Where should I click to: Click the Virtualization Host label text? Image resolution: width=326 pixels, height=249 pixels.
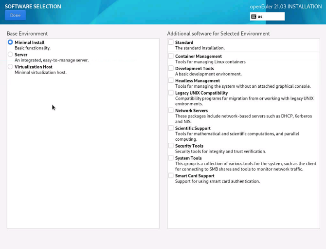pos(34,67)
